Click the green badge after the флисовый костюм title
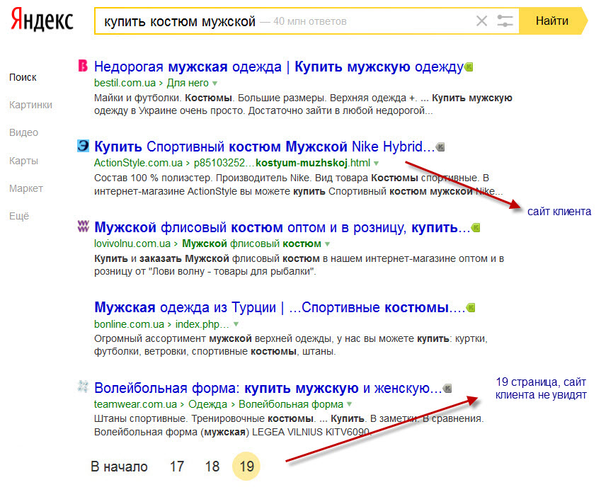 click(x=476, y=228)
